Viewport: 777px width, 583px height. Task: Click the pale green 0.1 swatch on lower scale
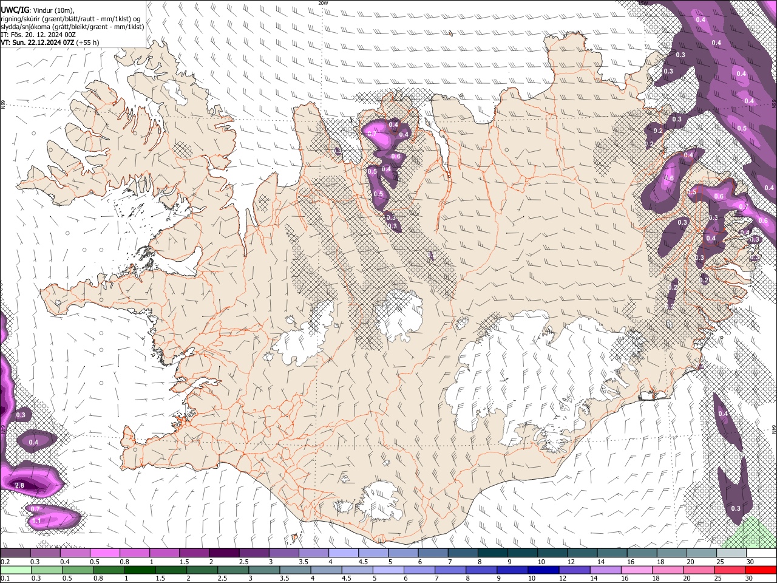point(15,570)
